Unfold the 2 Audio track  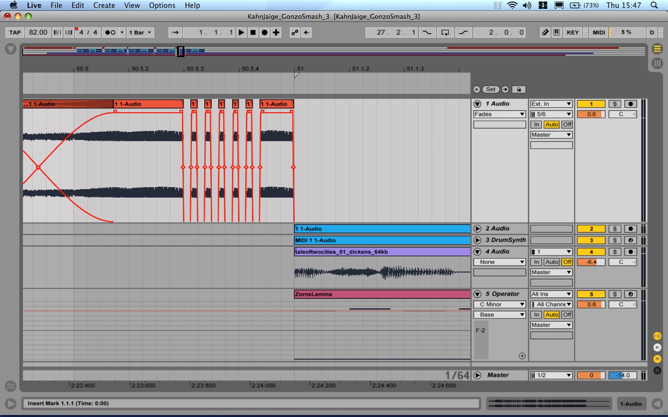click(477, 229)
